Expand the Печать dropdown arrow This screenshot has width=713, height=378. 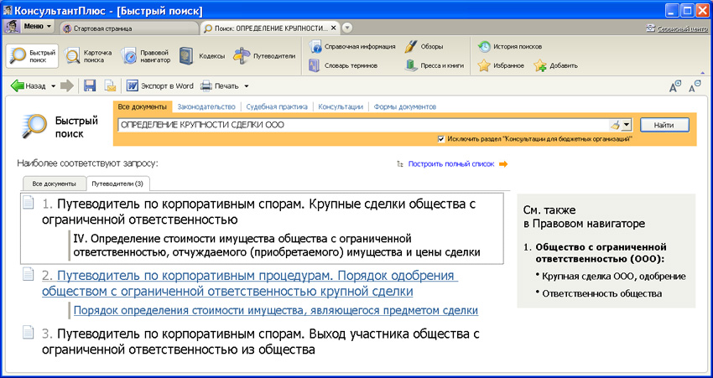247,85
